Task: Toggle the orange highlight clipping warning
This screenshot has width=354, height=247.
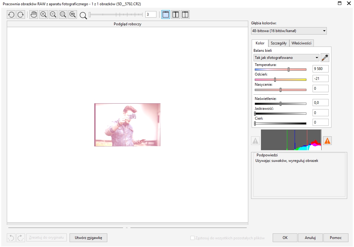Action: (x=327, y=141)
